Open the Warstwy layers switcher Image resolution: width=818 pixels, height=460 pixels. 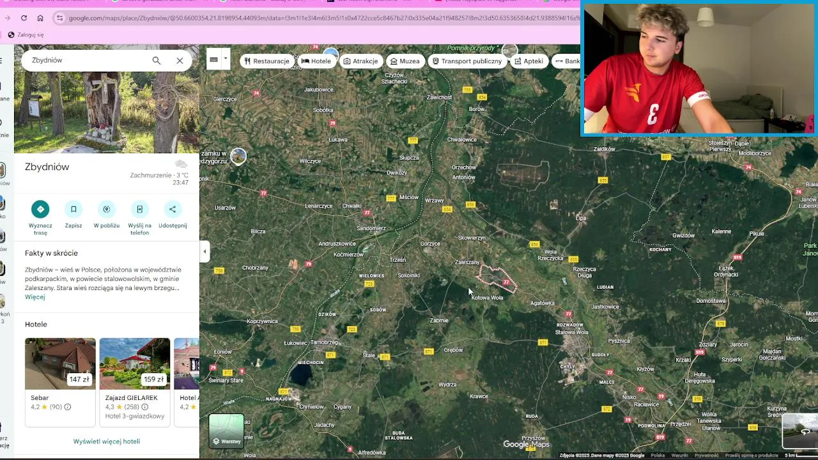point(226,431)
